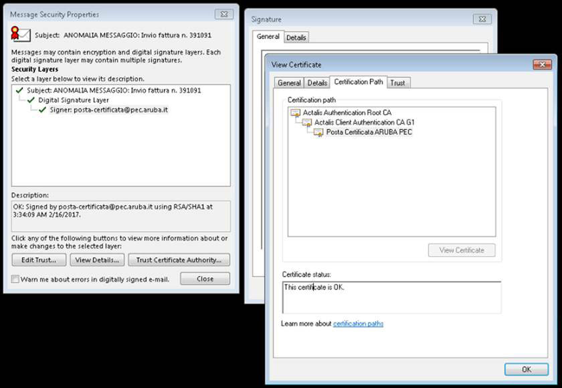Toggle 'Warn me about errors in digitally signed e-mail'
This screenshot has height=388, width=562.
pyautogui.click(x=15, y=279)
